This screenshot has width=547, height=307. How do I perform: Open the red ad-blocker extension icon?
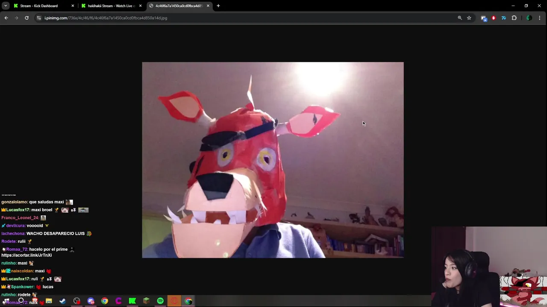[494, 18]
